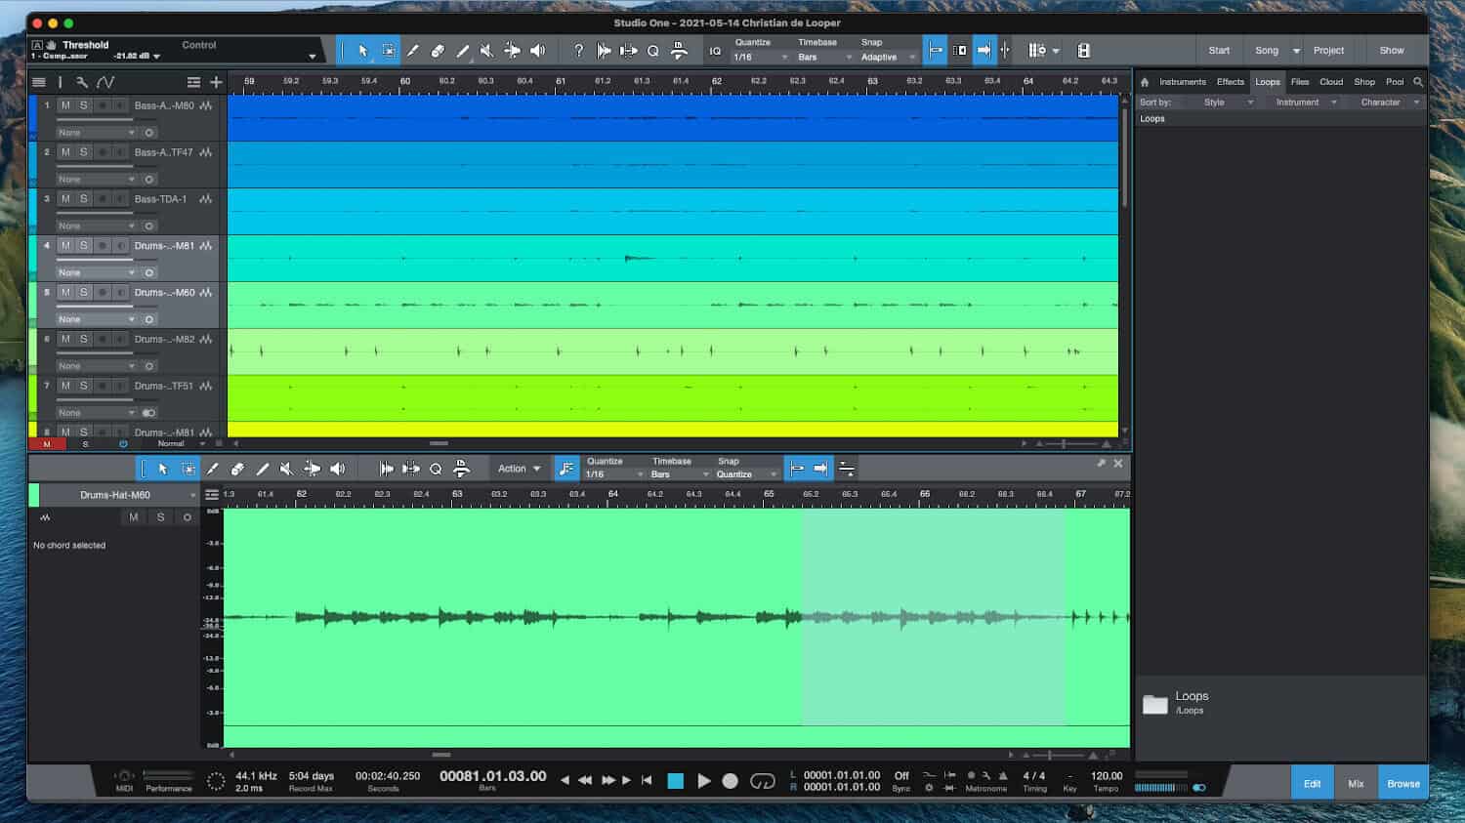Solo the Drums-..-M81 track 4
Screen dimensions: 1465x823
point(84,246)
